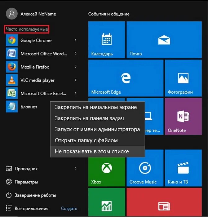
Task: Launch the Xbox tile
Action: [107, 172]
